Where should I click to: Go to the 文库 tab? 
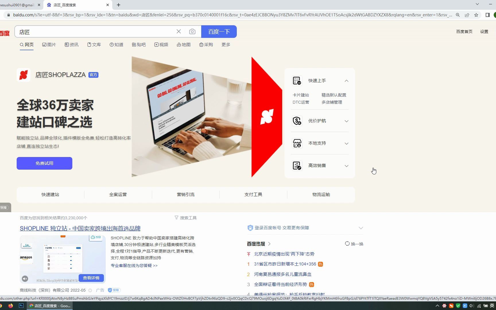point(94,45)
